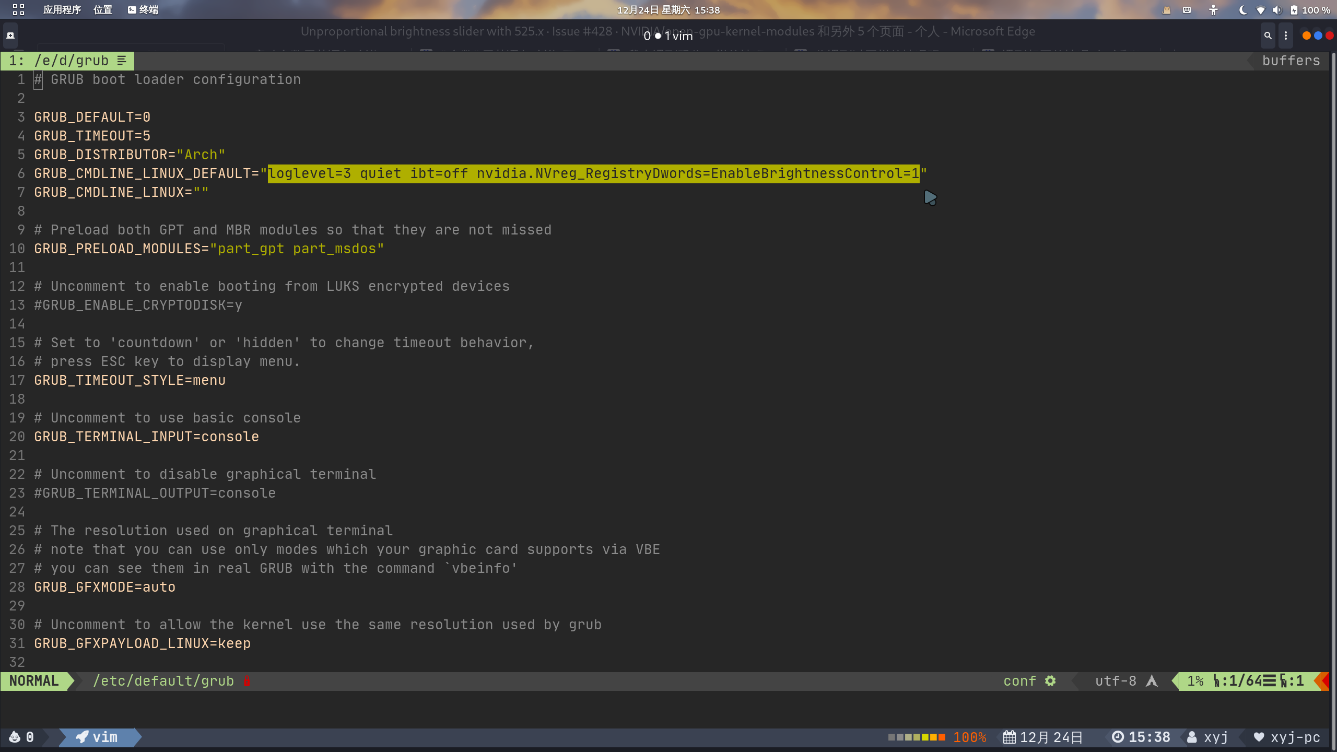Click the clock icon next to 15:38 in bottom bar
Viewport: 1337px width, 752px height.
coord(1118,737)
